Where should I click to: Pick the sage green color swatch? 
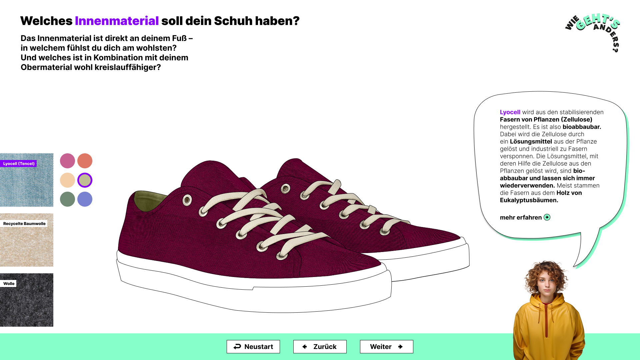[x=67, y=199]
